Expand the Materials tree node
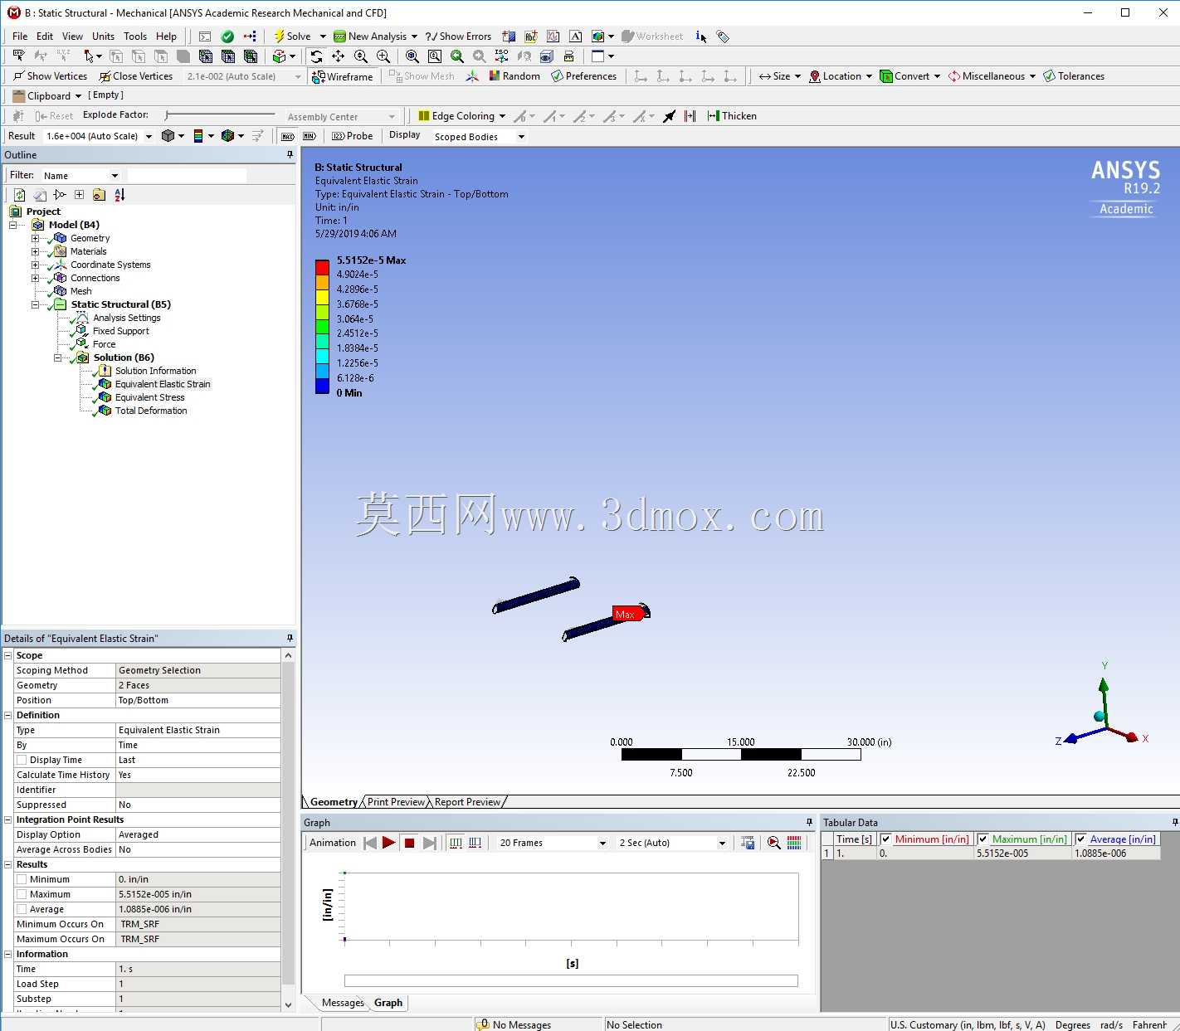 click(35, 251)
